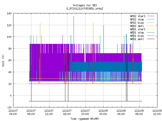Click the NPD2 defl orange legend line
The height and width of the screenshot is (121, 162).
click(151, 26)
